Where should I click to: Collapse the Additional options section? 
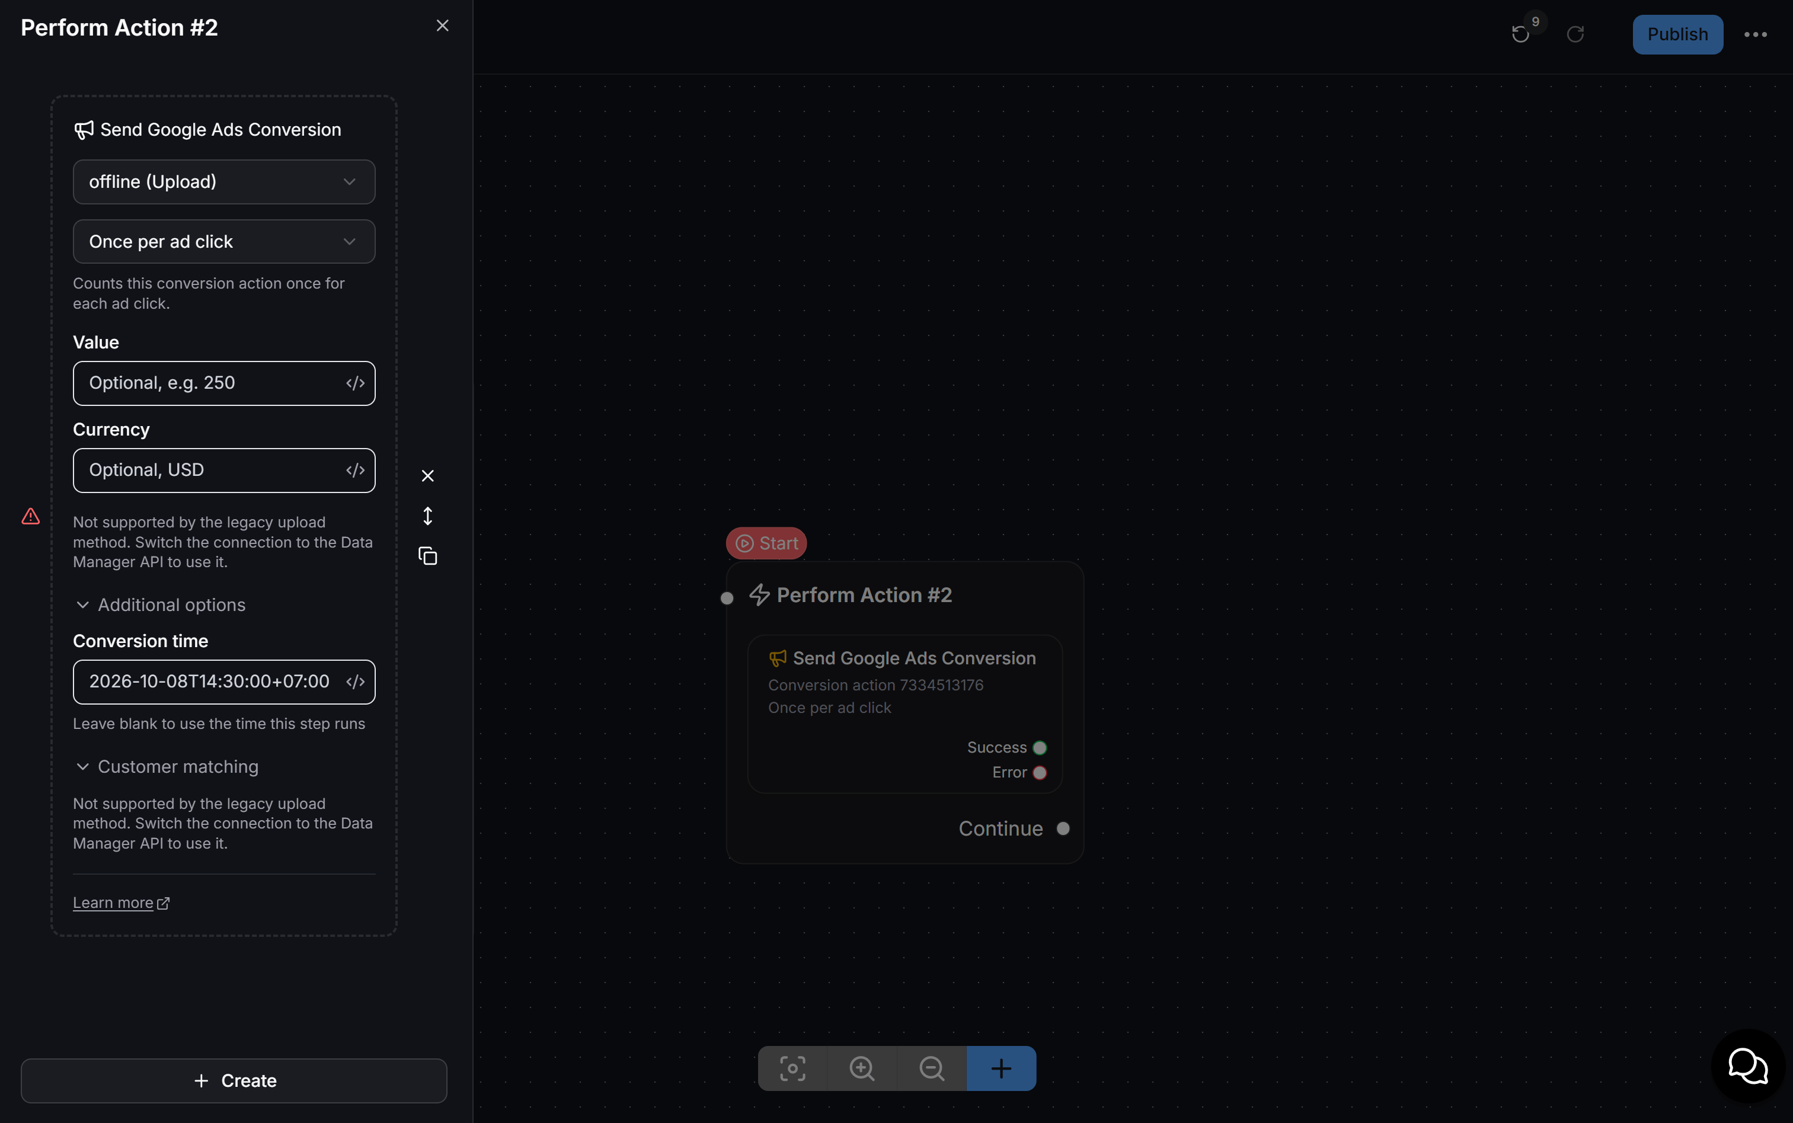(161, 604)
